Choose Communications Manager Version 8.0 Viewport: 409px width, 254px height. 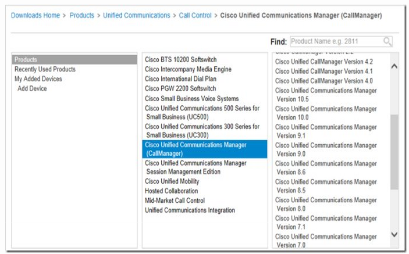(x=326, y=204)
